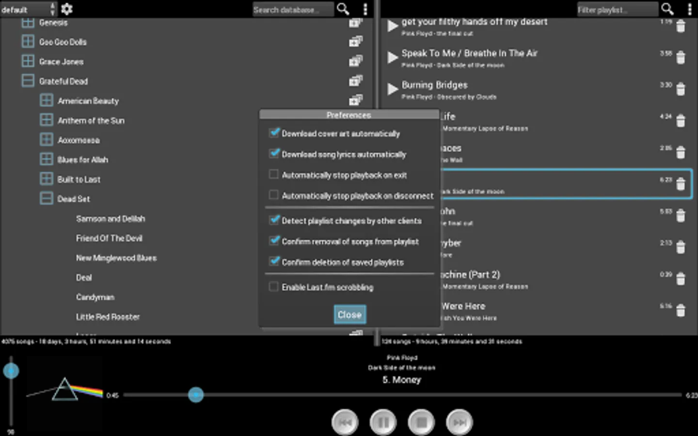Toggle Download cover art automatically
Viewport: 698px width, 436px height.
coord(274,133)
